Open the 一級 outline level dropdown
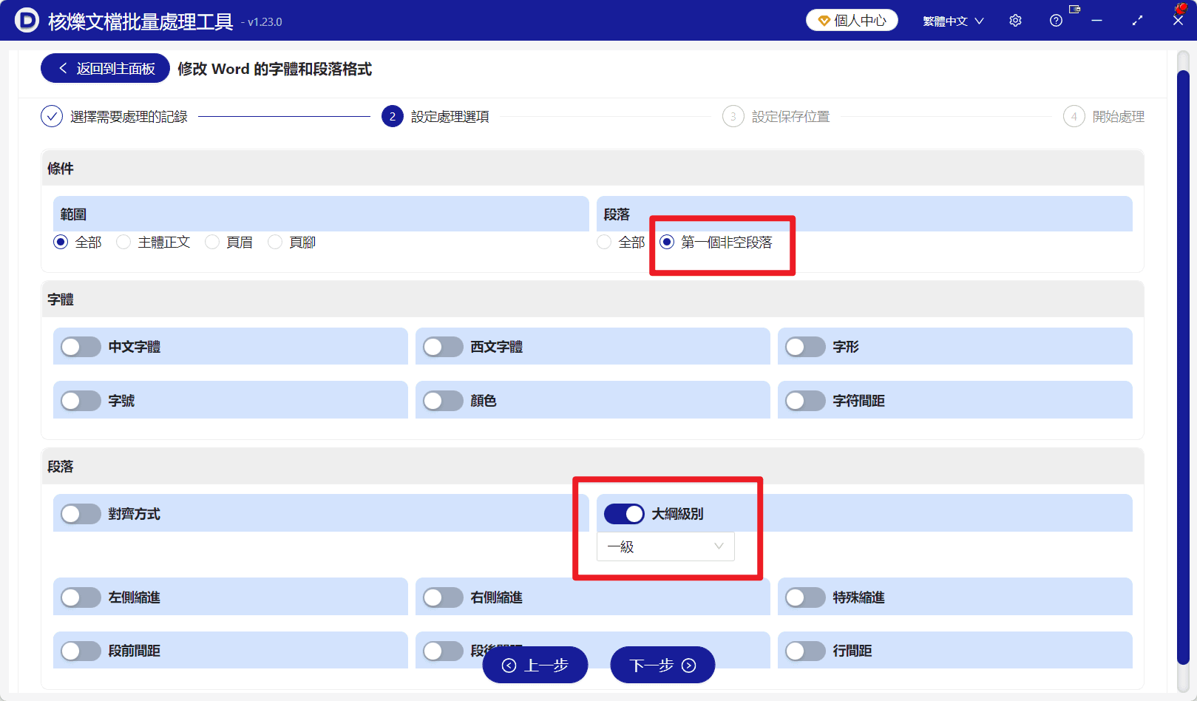 pos(665,546)
